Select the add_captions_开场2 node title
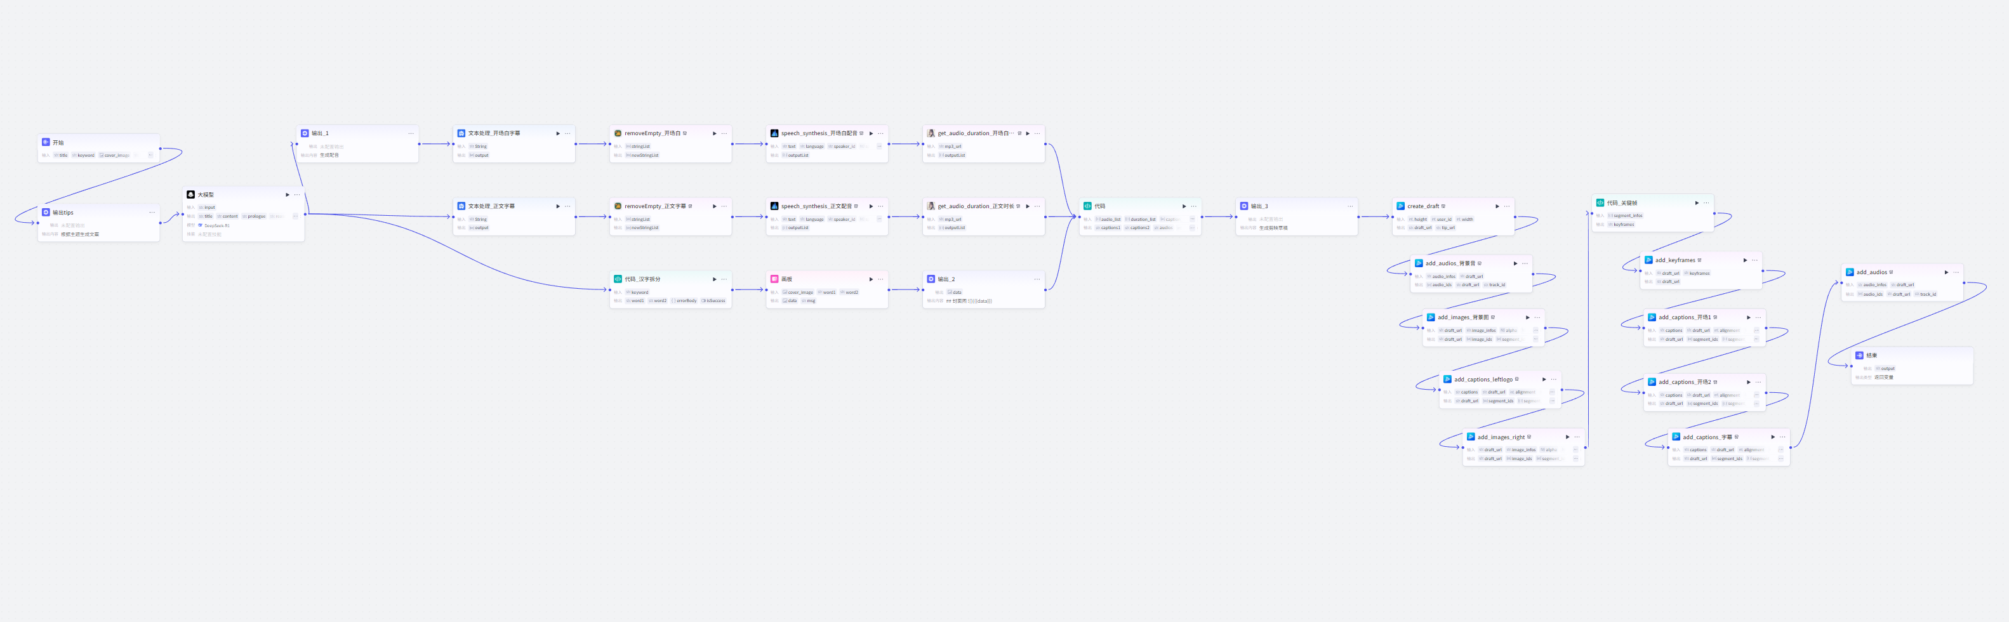This screenshot has width=2009, height=622. [x=1685, y=382]
